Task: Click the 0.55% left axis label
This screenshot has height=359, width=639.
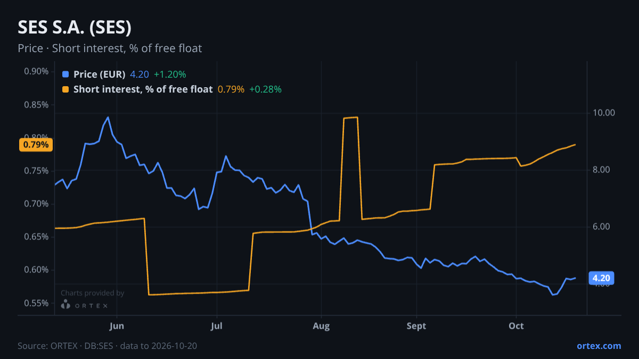Action: pyautogui.click(x=37, y=303)
